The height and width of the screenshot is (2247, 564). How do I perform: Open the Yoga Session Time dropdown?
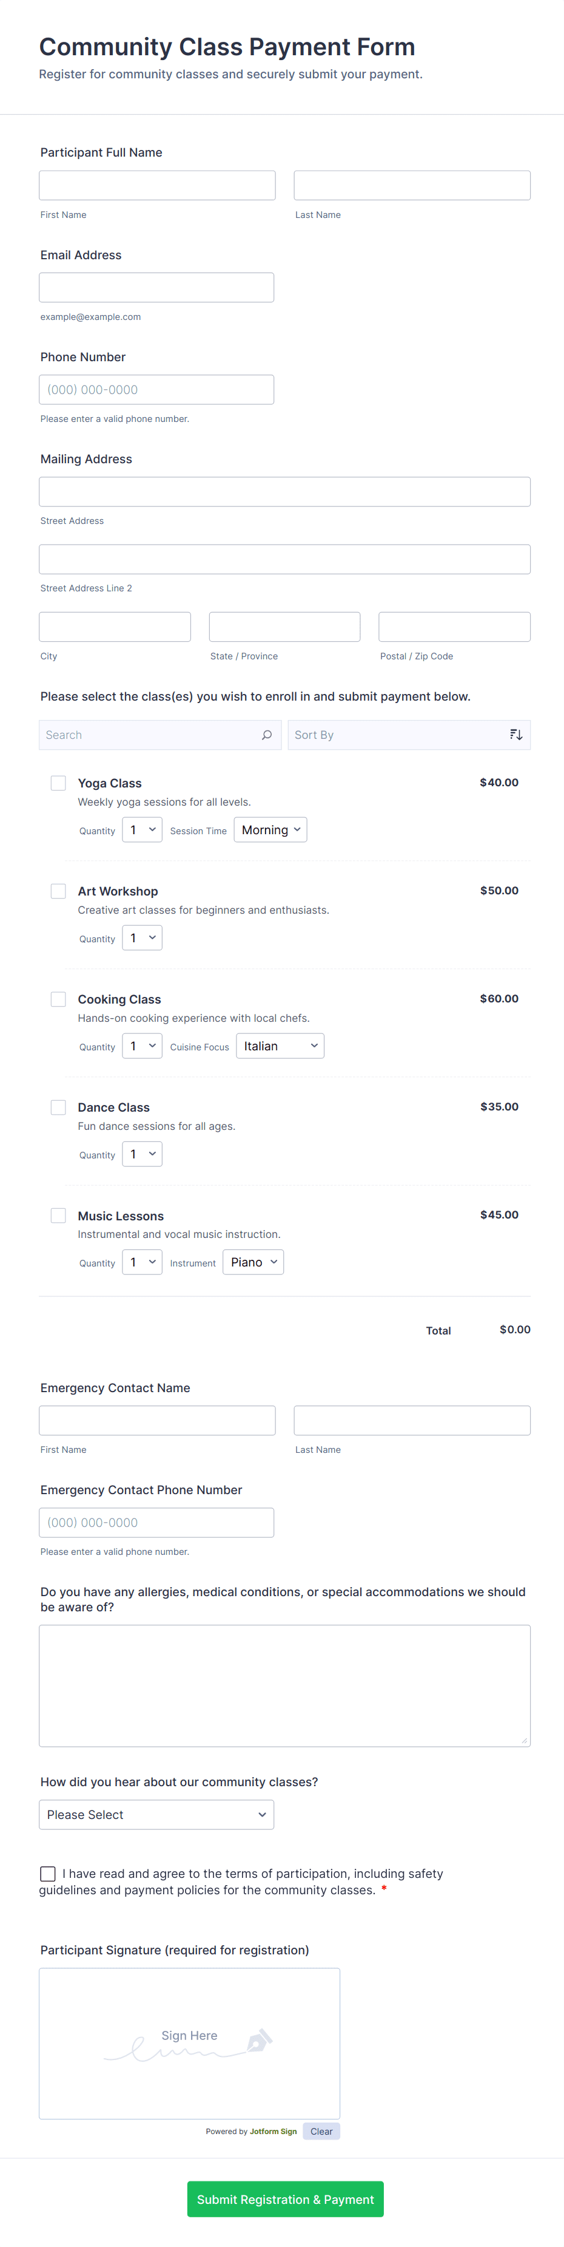[270, 829]
